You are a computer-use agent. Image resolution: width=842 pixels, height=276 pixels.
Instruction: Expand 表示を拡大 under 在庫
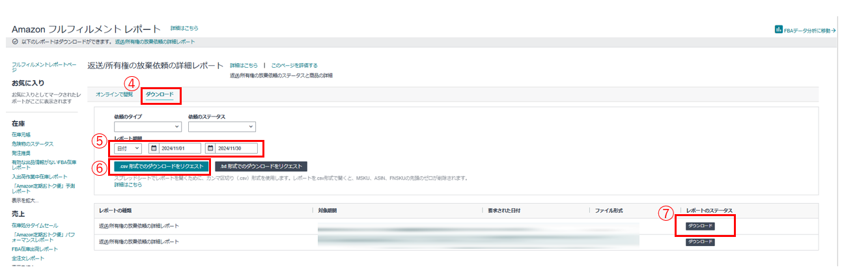tap(25, 200)
